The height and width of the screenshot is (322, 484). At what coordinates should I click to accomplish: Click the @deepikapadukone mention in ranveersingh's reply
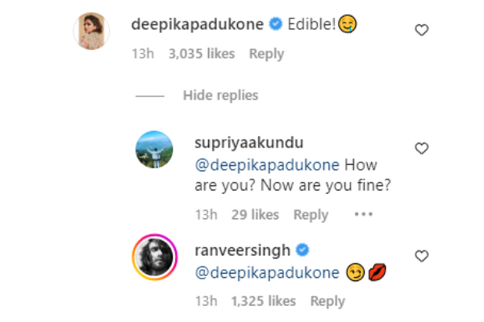[267, 274]
